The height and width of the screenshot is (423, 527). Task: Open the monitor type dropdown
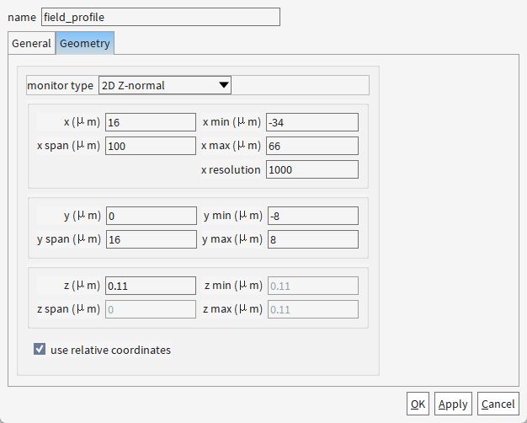[165, 85]
